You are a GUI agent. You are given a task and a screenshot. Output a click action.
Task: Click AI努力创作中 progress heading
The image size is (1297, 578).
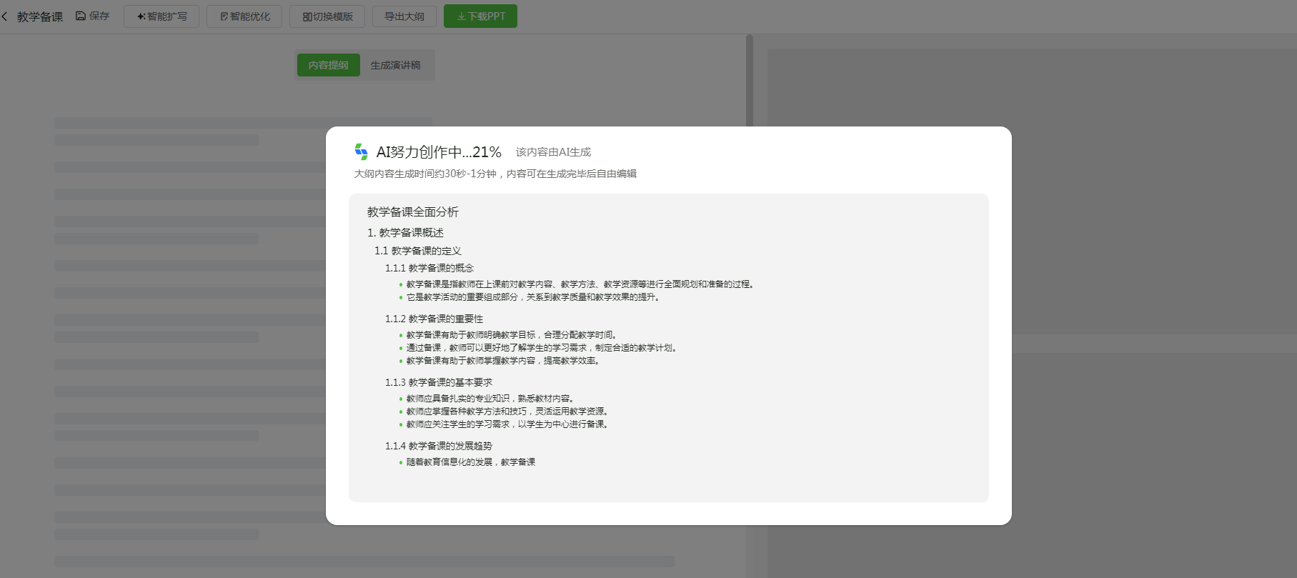click(439, 152)
